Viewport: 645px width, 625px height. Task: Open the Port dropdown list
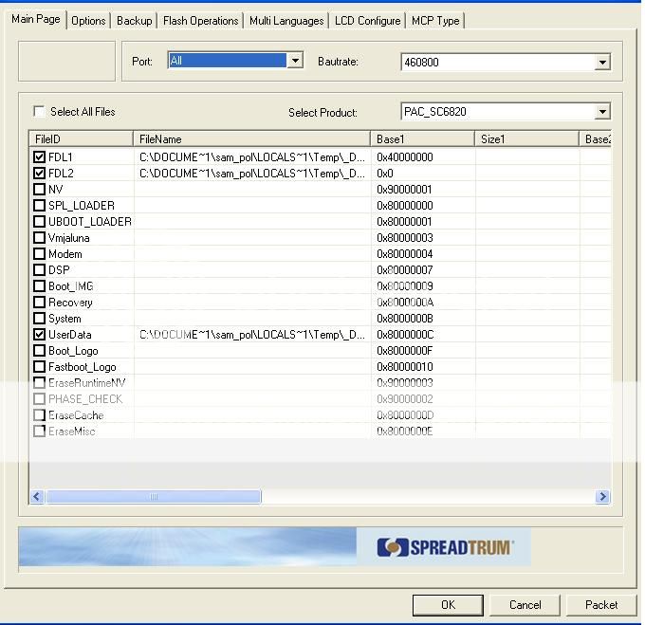[x=295, y=61]
